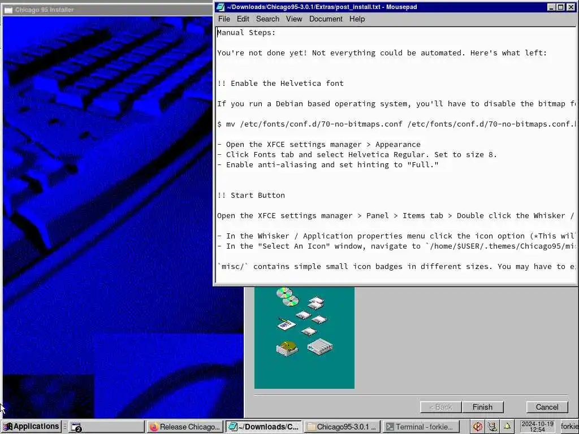579x434 pixels.
Task: Click Finish in Chicago 95 Installer
Action: coord(482,407)
